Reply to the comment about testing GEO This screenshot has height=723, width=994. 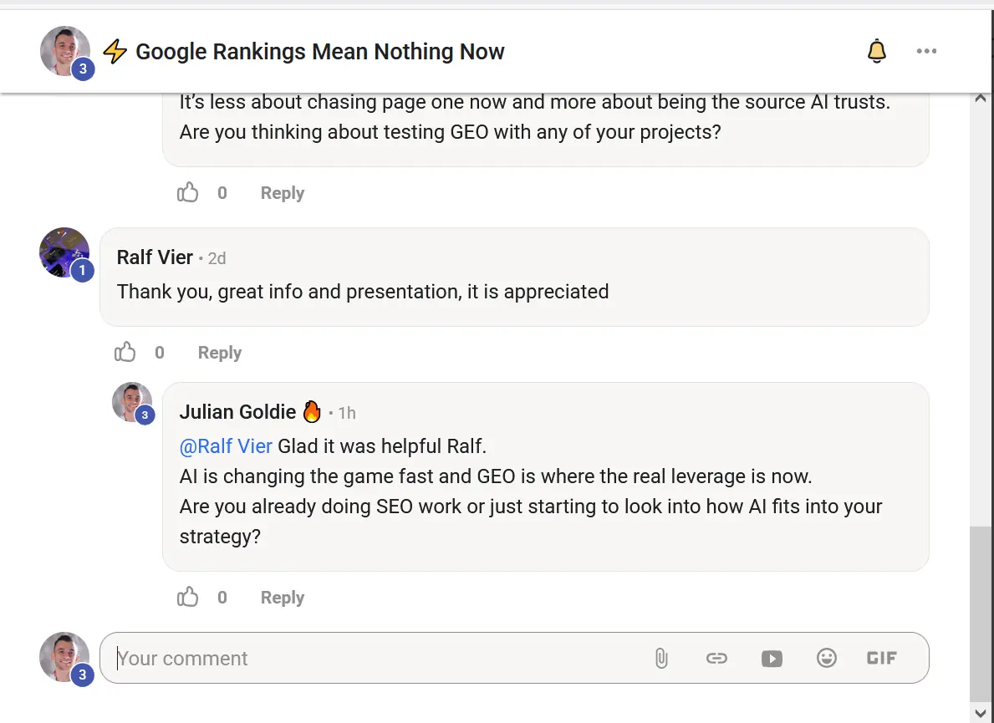(282, 192)
